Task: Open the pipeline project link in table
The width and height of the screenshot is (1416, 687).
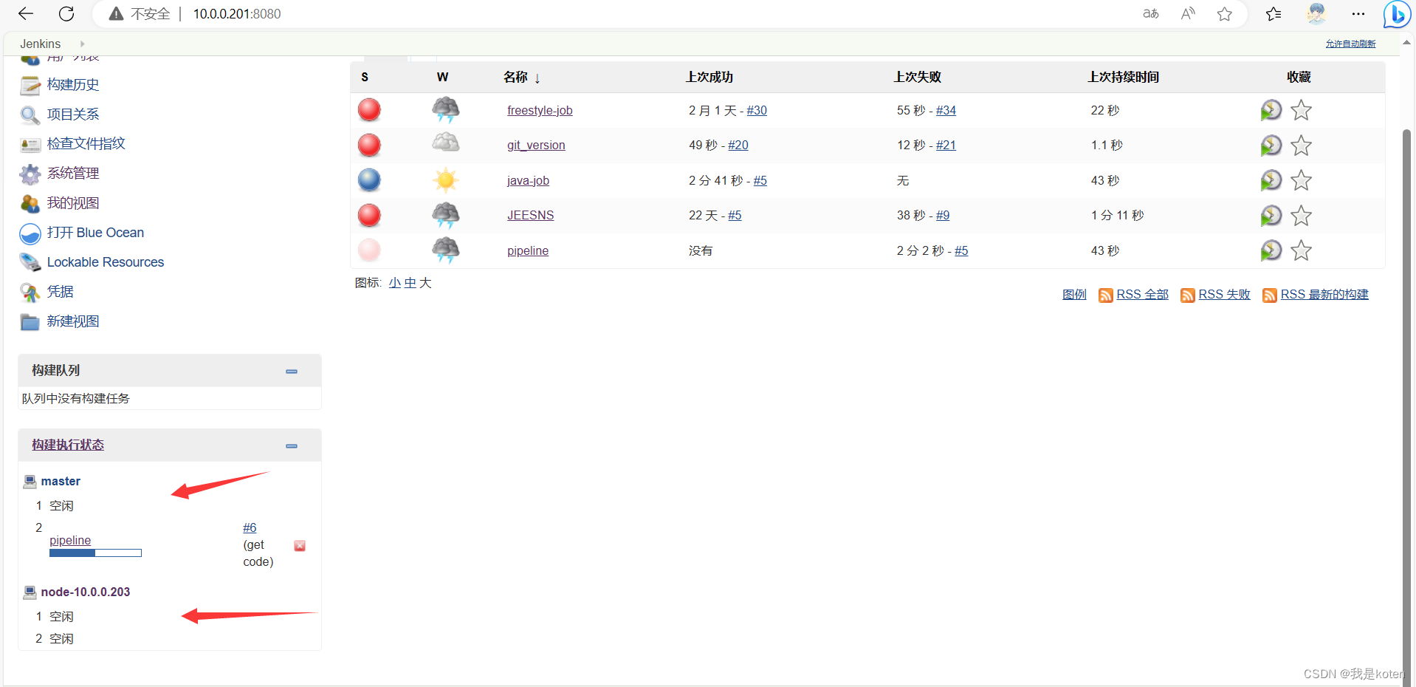Action: [x=528, y=250]
